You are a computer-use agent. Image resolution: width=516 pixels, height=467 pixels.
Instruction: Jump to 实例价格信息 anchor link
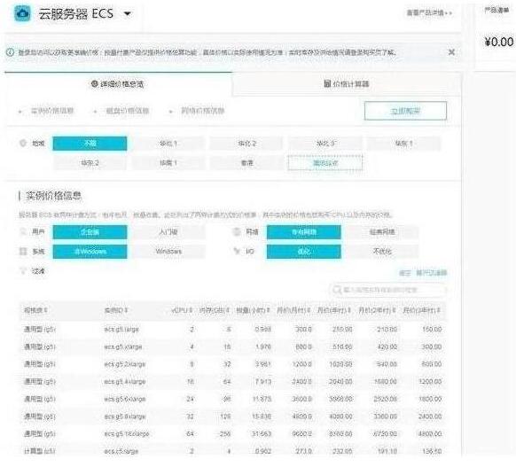(x=52, y=111)
